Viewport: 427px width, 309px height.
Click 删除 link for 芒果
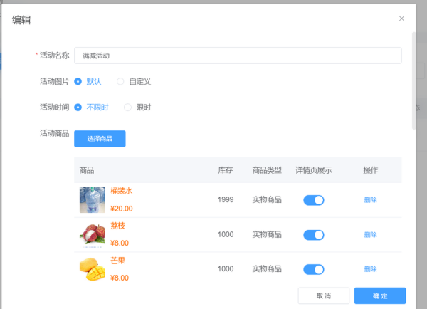point(370,269)
